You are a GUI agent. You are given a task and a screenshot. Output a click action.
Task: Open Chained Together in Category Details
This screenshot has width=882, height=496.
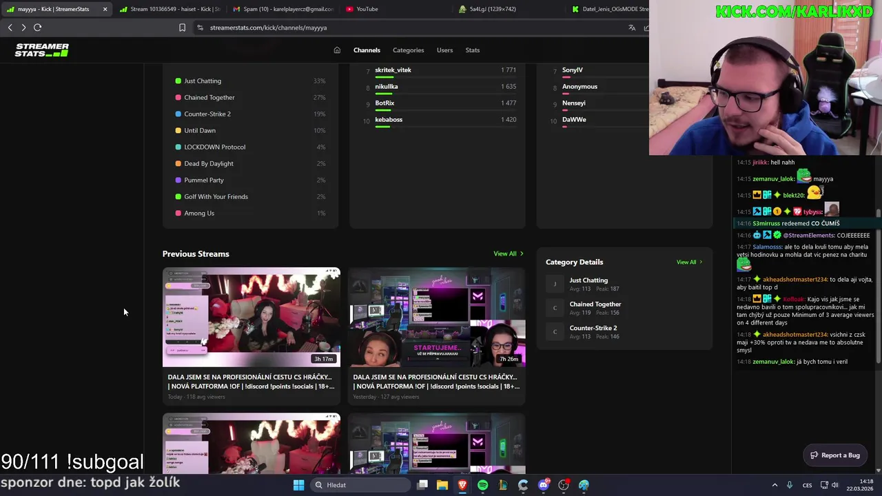[x=595, y=304]
